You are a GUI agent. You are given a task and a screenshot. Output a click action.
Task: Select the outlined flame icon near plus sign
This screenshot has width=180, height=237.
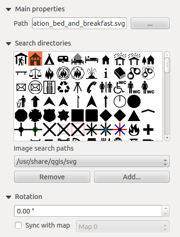pyautogui.click(x=134, y=130)
